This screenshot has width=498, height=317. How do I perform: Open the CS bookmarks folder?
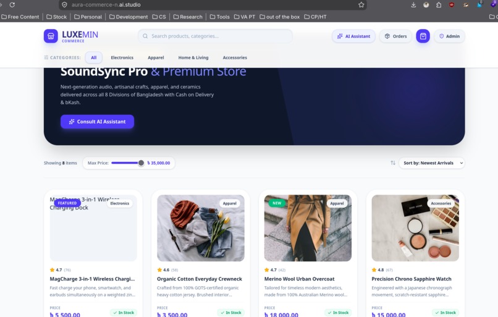coord(159,17)
